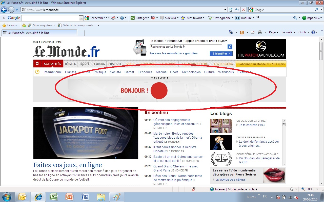324x202 pixels.
Task: Click the read mail icon in command bar
Action: coord(253,32)
